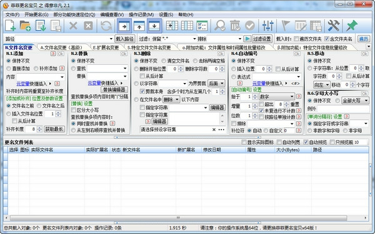Toggle the 自动预览 checkbox
The height and width of the screenshot is (234, 375).
(x=306, y=142)
